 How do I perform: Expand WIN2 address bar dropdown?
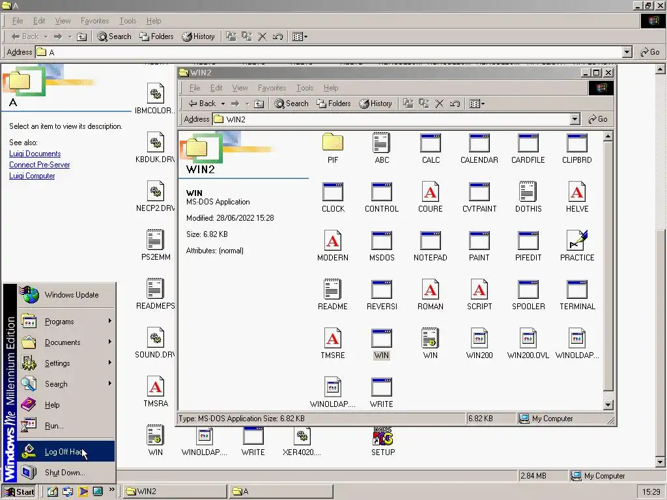pyautogui.click(x=575, y=119)
